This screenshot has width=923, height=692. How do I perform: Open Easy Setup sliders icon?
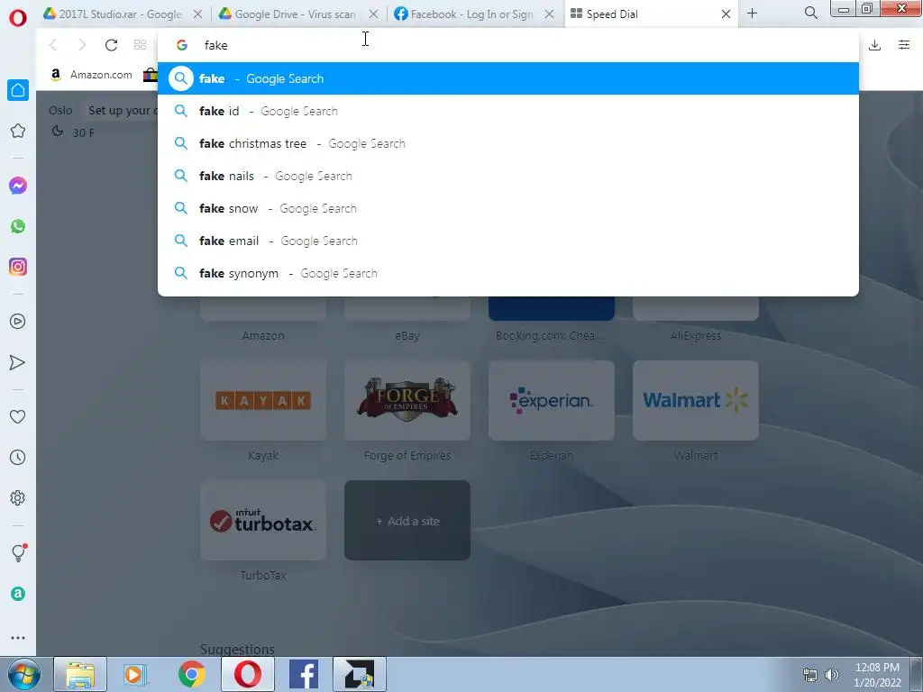[904, 45]
